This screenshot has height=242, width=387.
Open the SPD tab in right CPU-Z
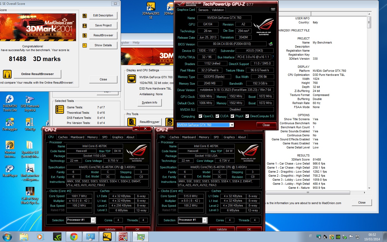216,137
